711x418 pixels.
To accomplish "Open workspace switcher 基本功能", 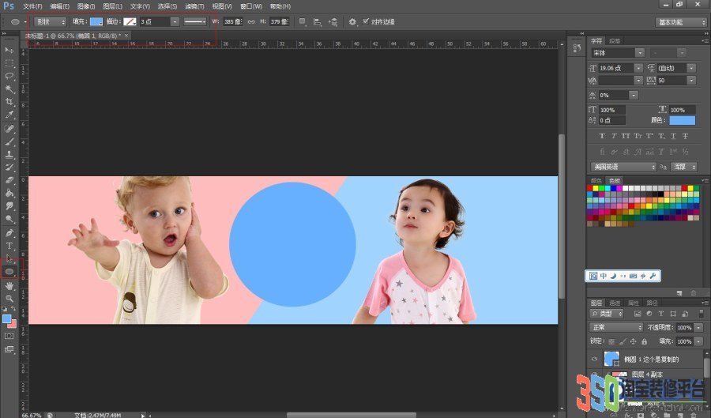I will coord(681,22).
